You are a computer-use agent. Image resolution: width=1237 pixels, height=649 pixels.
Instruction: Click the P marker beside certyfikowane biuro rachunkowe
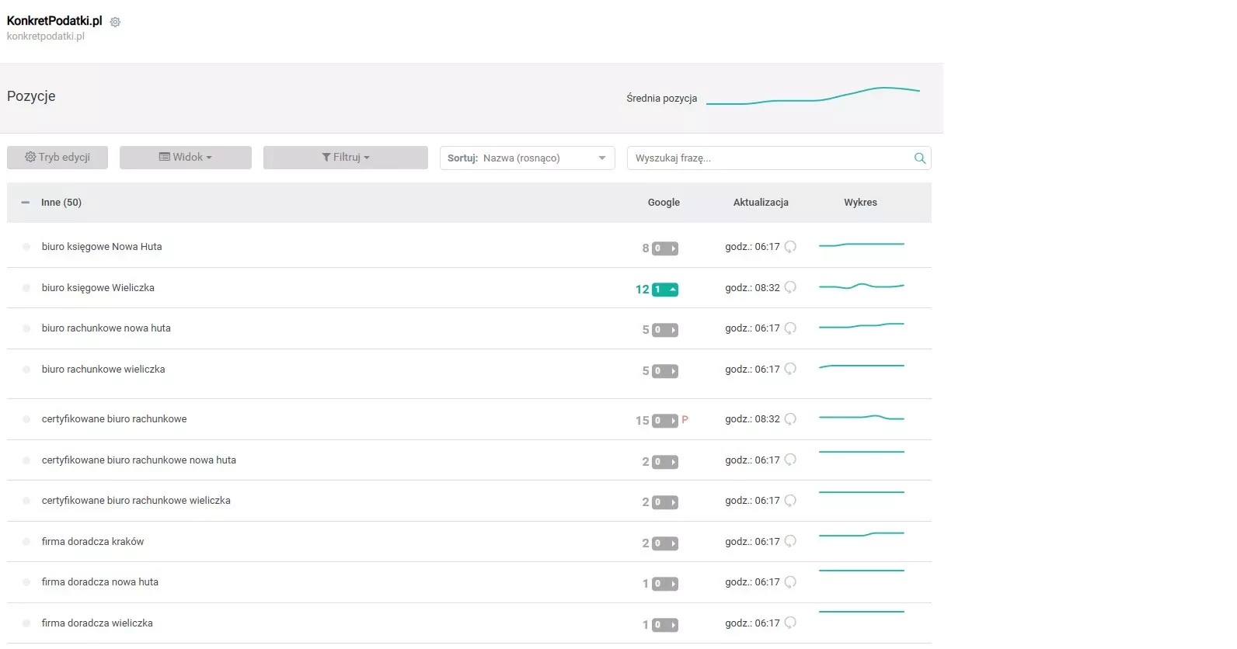pyautogui.click(x=685, y=420)
